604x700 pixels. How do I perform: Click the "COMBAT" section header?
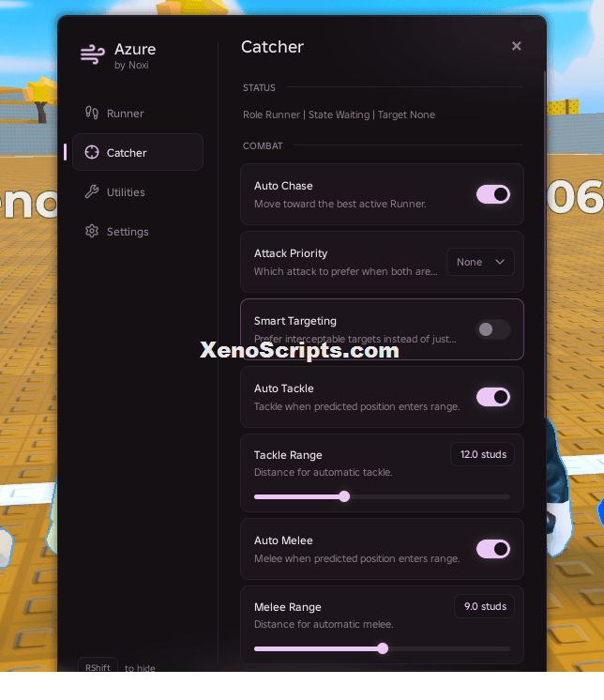[x=263, y=146]
